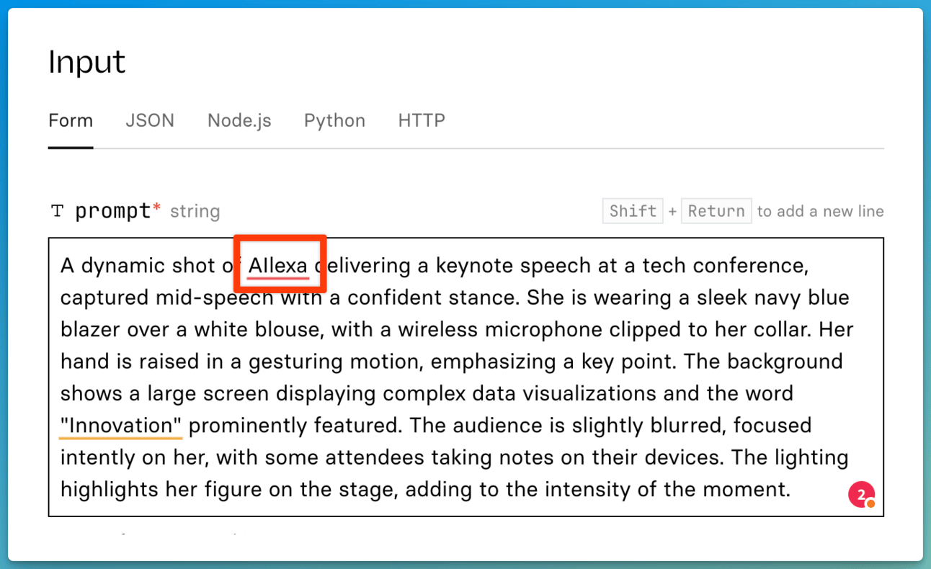Place cursor after "moment." in prompt box
The height and width of the screenshot is (569, 931).
pos(793,490)
